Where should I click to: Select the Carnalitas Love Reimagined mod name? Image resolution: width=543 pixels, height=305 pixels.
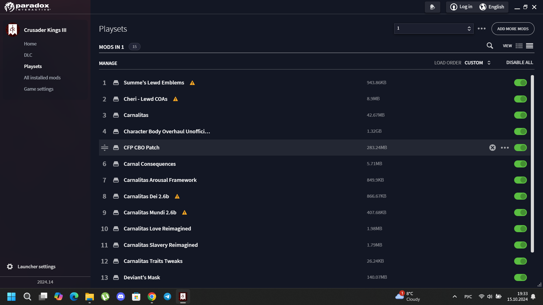pos(157,229)
